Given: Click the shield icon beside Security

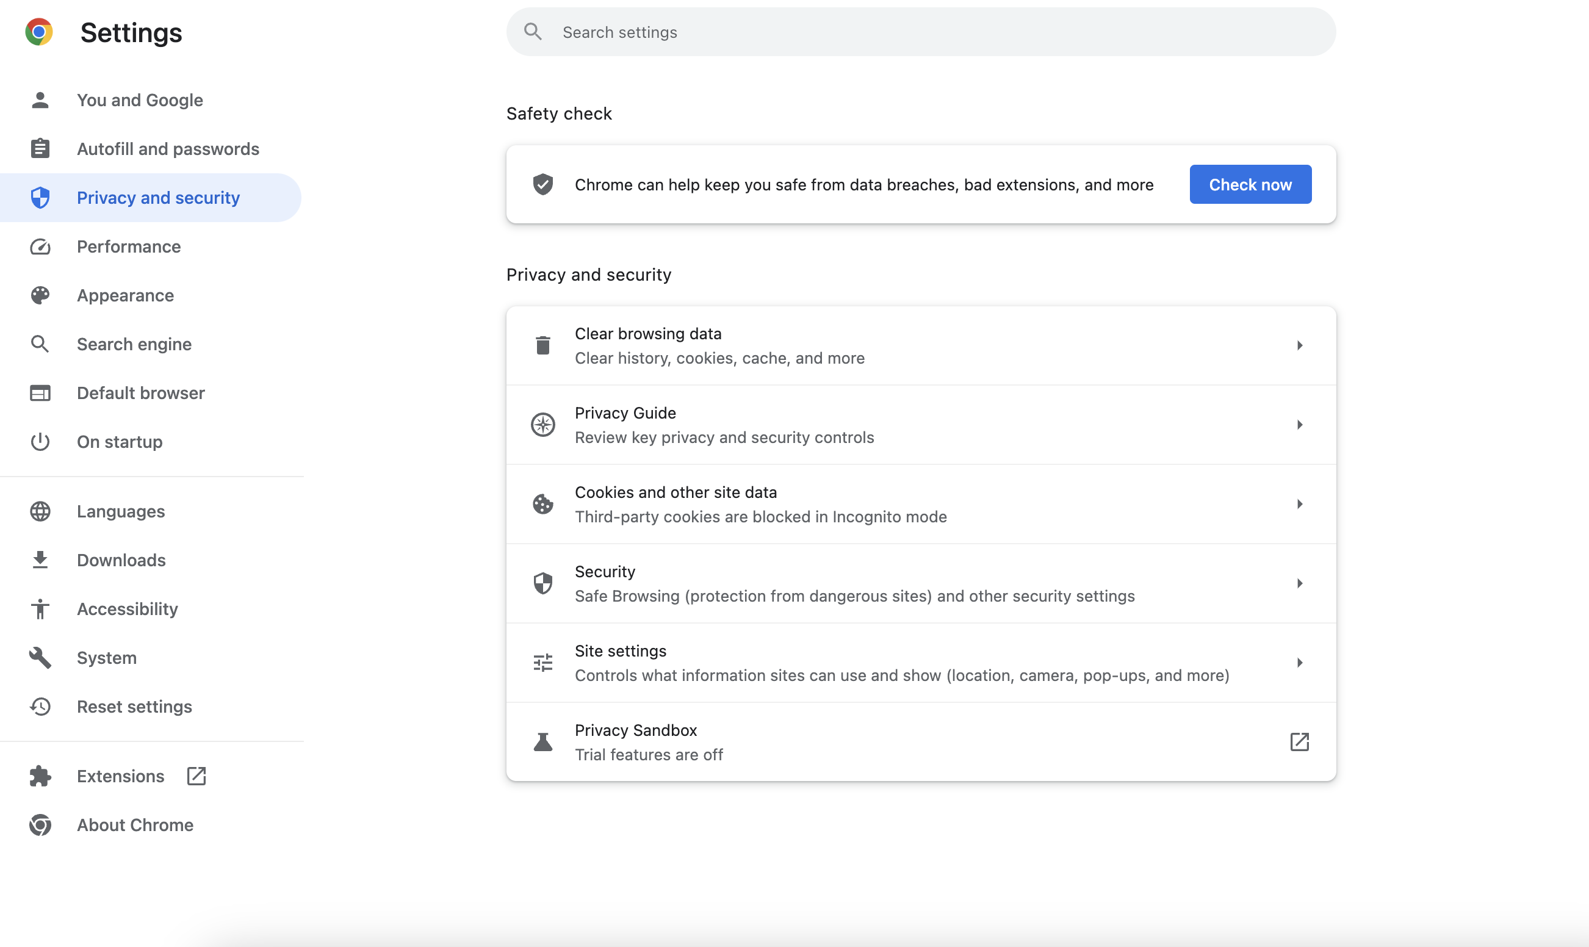Looking at the screenshot, I should tap(542, 583).
